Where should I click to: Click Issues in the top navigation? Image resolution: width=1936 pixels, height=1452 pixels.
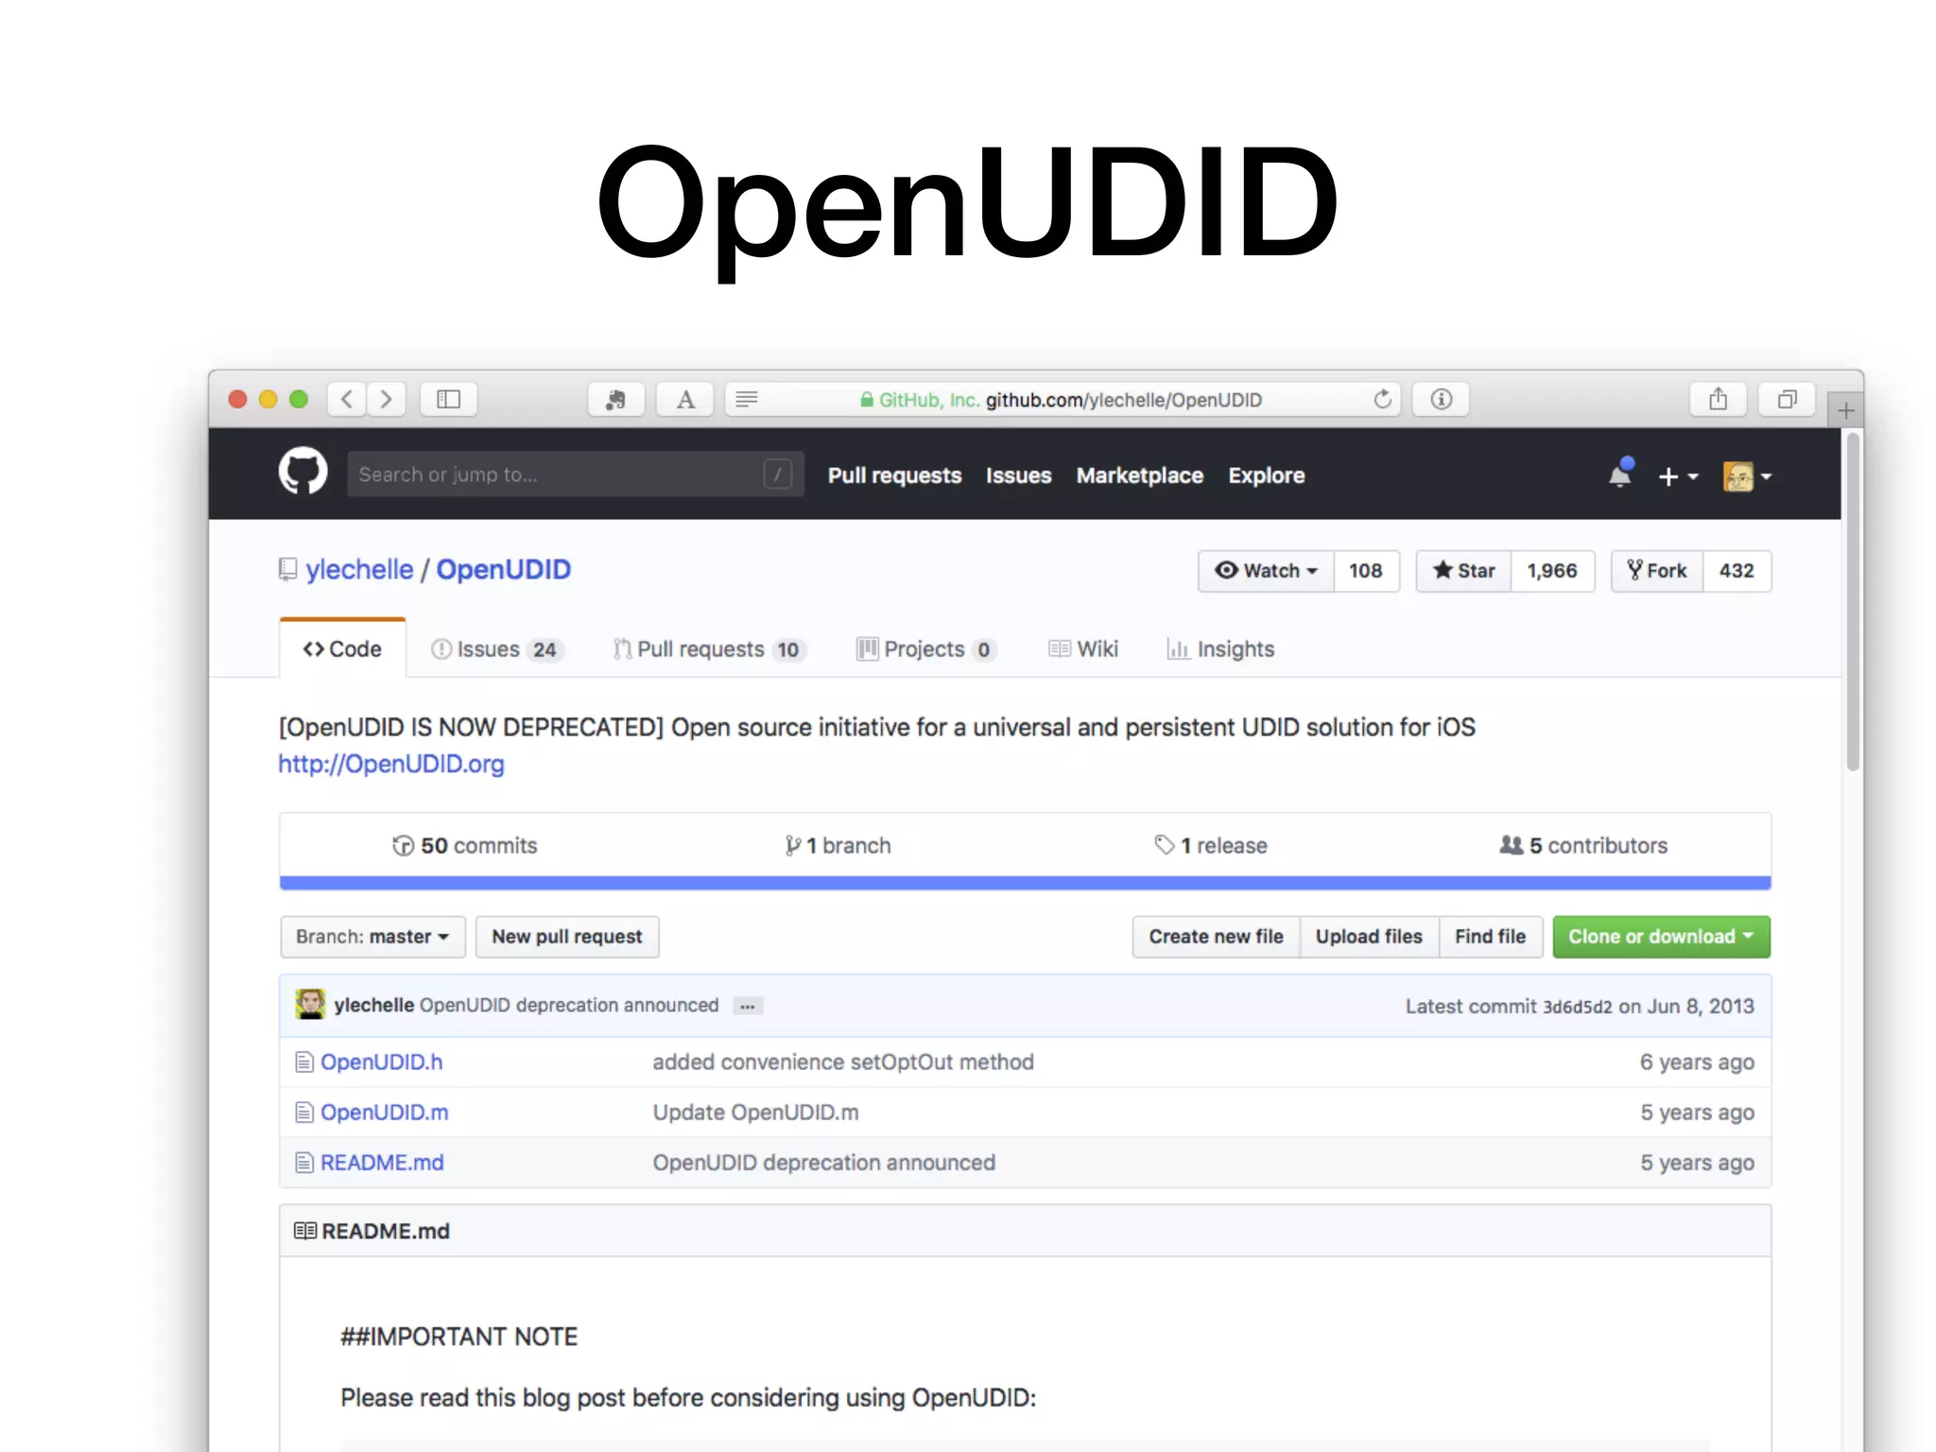(1018, 475)
